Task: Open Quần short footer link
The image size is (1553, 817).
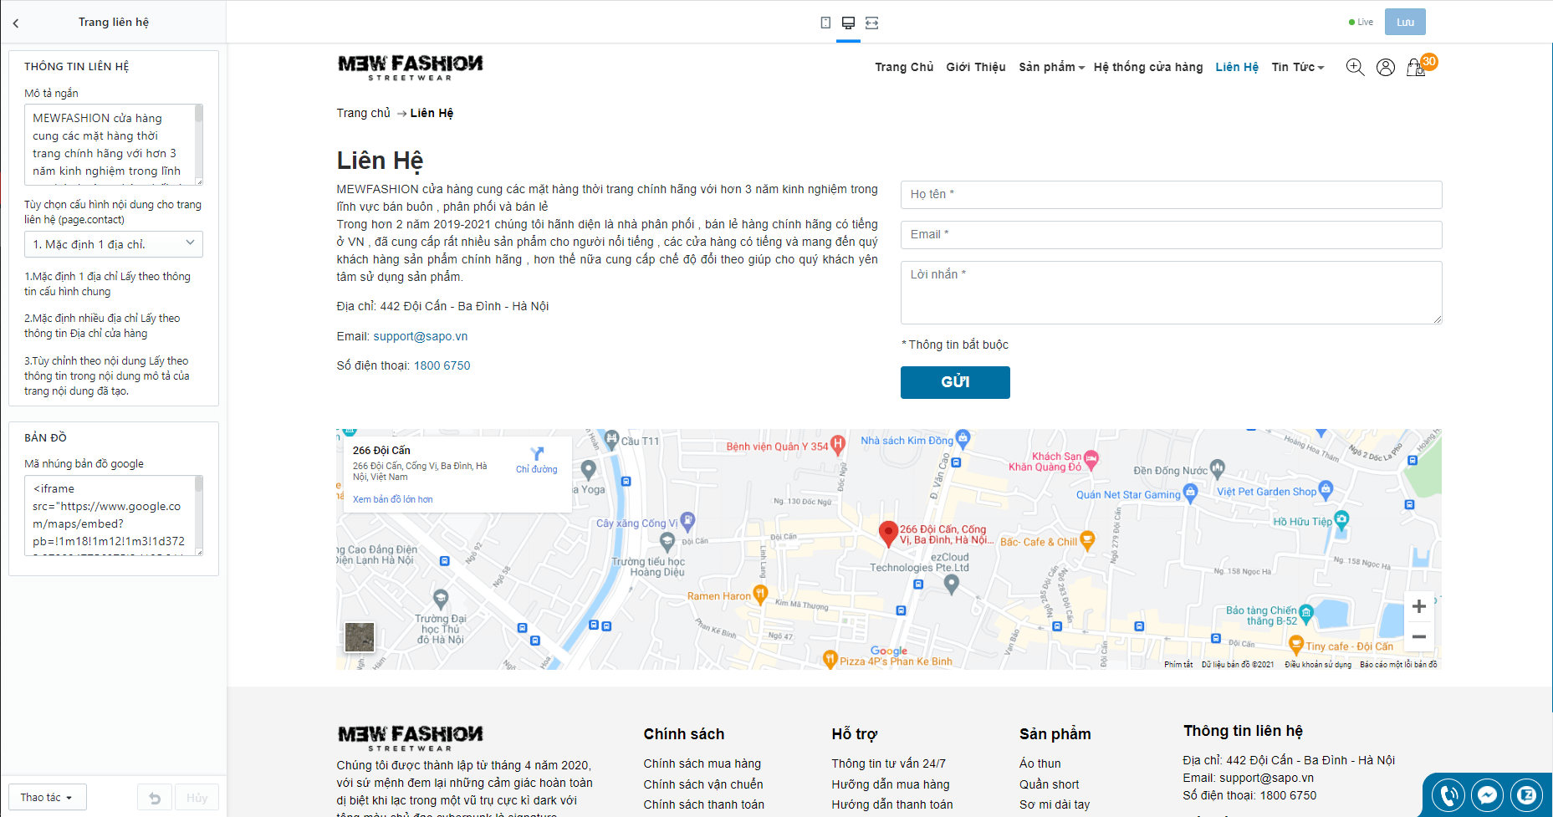Action: pyautogui.click(x=1050, y=784)
